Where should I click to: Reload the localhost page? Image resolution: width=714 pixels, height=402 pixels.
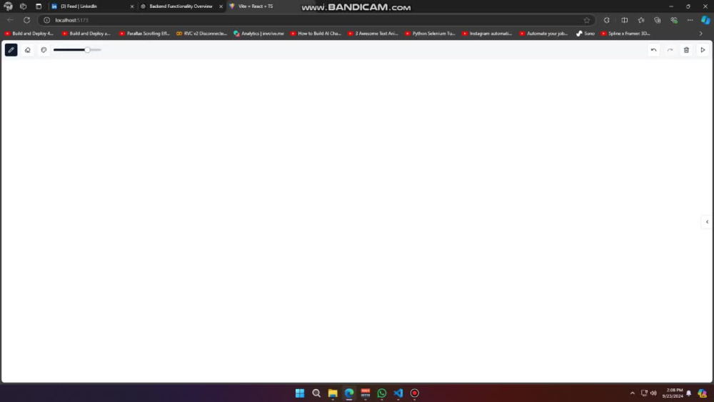(x=27, y=20)
